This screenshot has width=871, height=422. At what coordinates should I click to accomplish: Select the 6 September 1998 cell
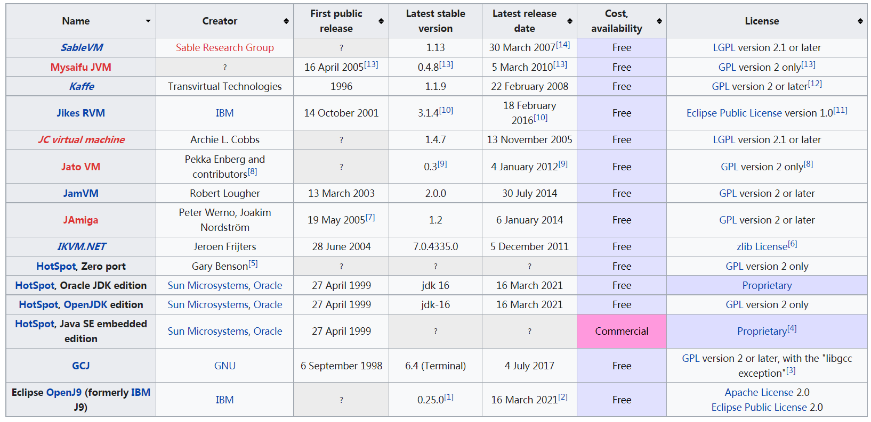341,366
